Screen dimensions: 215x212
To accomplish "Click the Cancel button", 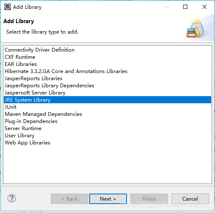I will coord(190,199).
